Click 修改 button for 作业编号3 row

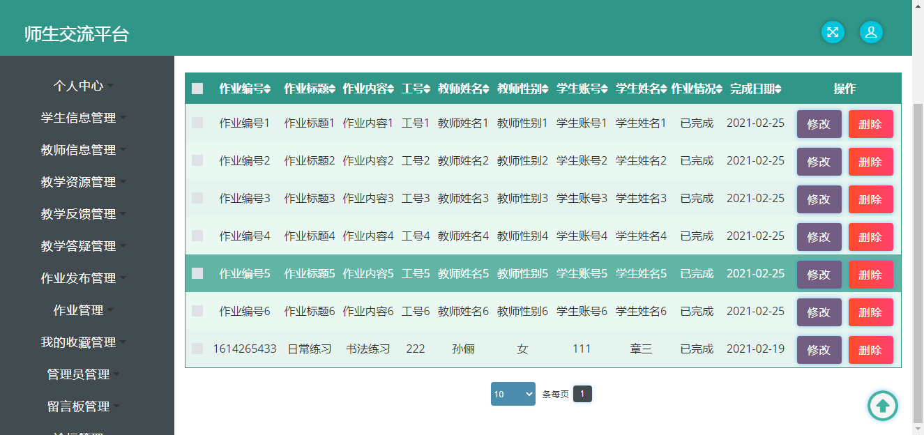[819, 199]
